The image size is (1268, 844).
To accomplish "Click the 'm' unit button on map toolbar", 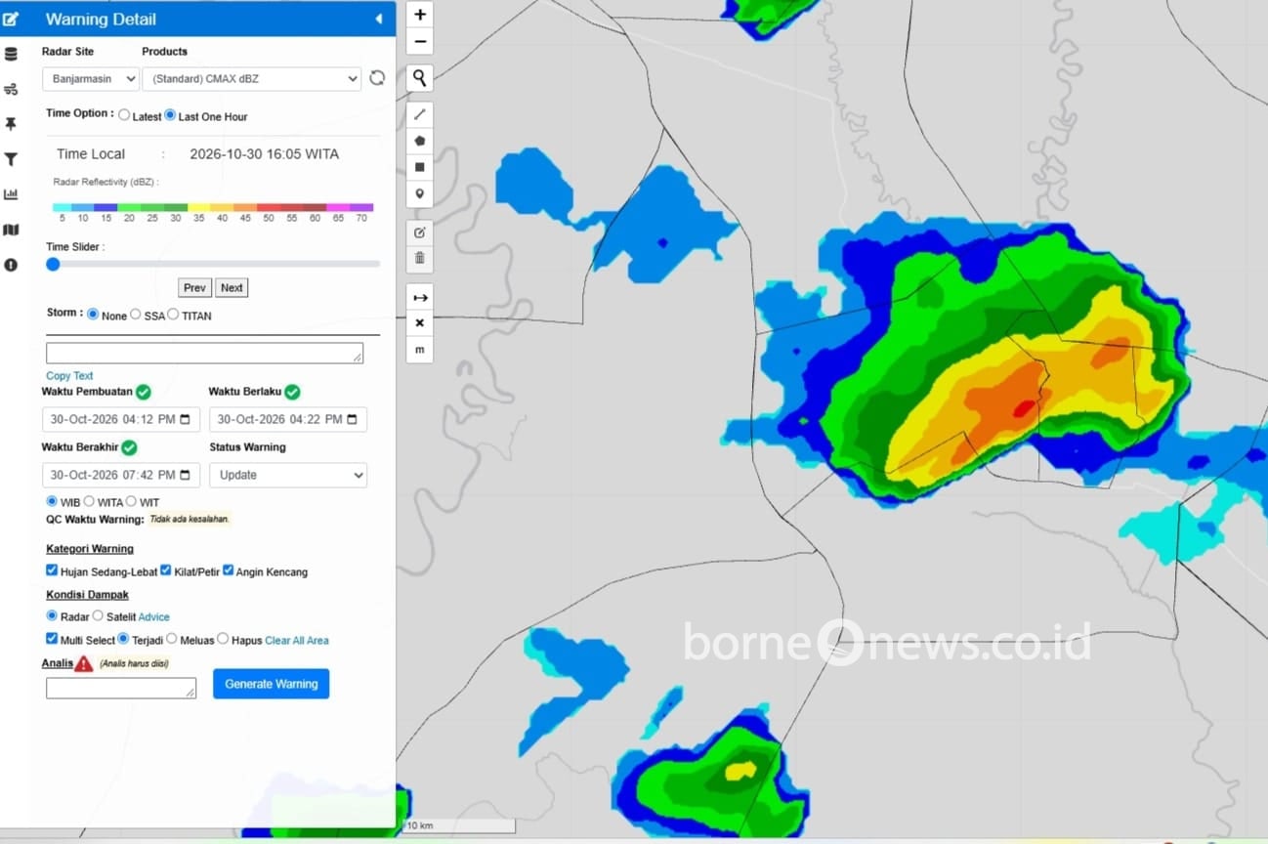I will coord(420,350).
